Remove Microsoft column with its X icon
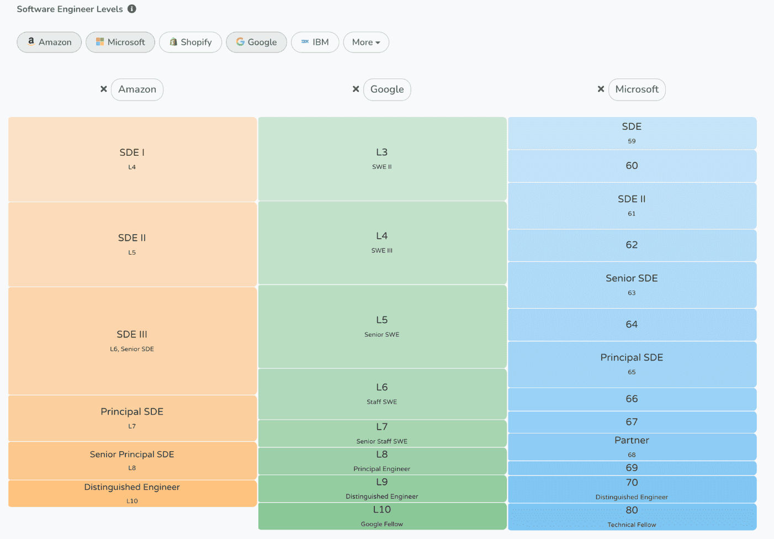This screenshot has height=539, width=774. coord(601,89)
